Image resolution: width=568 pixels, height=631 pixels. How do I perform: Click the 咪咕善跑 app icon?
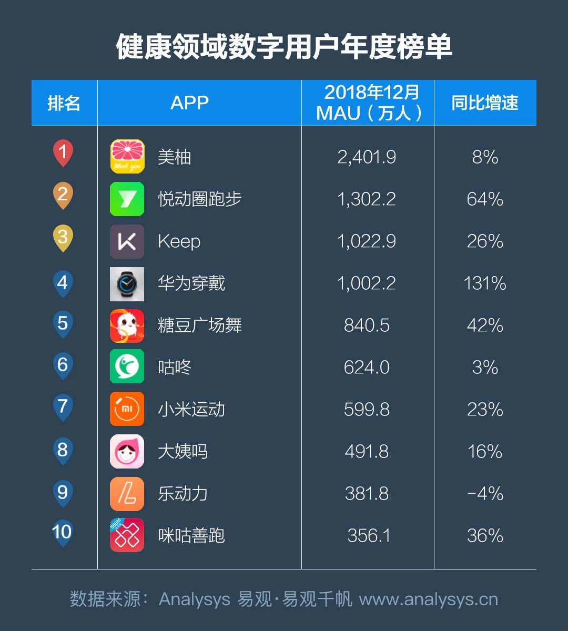click(127, 535)
